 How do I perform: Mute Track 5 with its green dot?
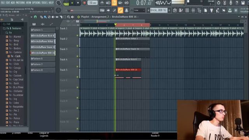(77, 77)
